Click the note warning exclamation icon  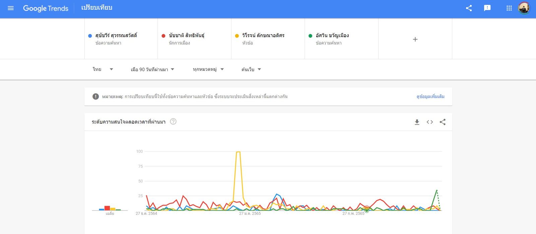coord(95,97)
